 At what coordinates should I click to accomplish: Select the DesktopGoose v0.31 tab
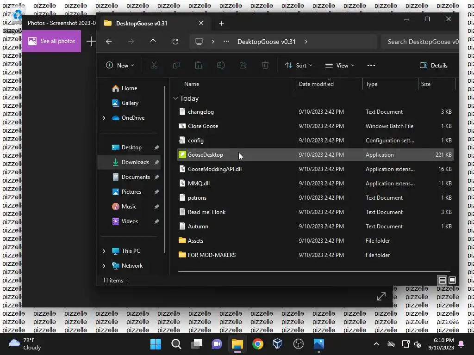point(154,23)
